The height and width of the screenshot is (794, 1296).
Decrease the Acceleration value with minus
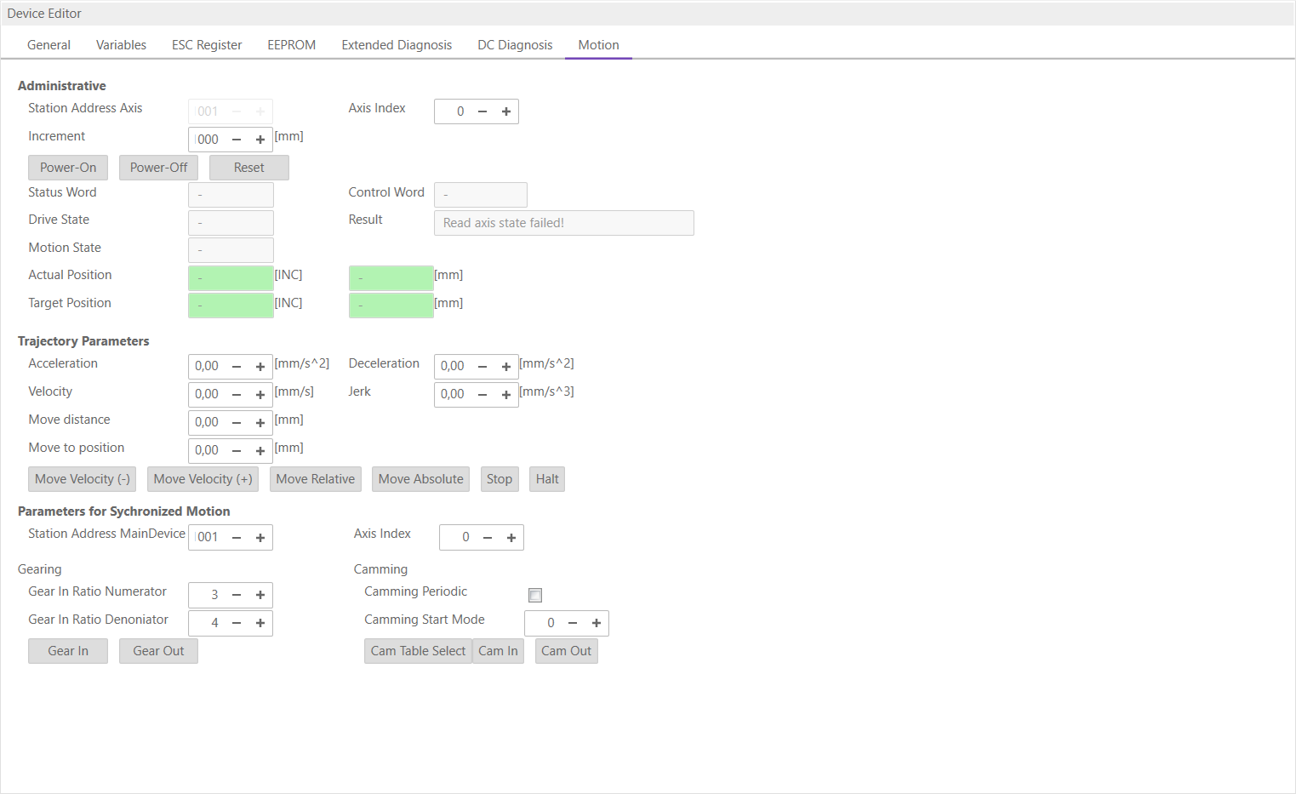click(x=237, y=367)
